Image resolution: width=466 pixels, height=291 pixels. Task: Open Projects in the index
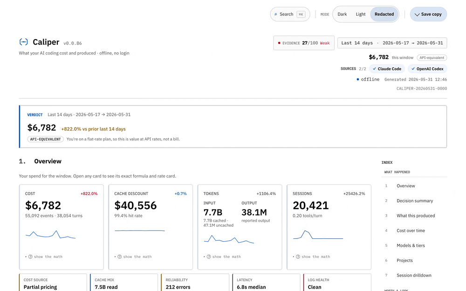click(x=404, y=260)
